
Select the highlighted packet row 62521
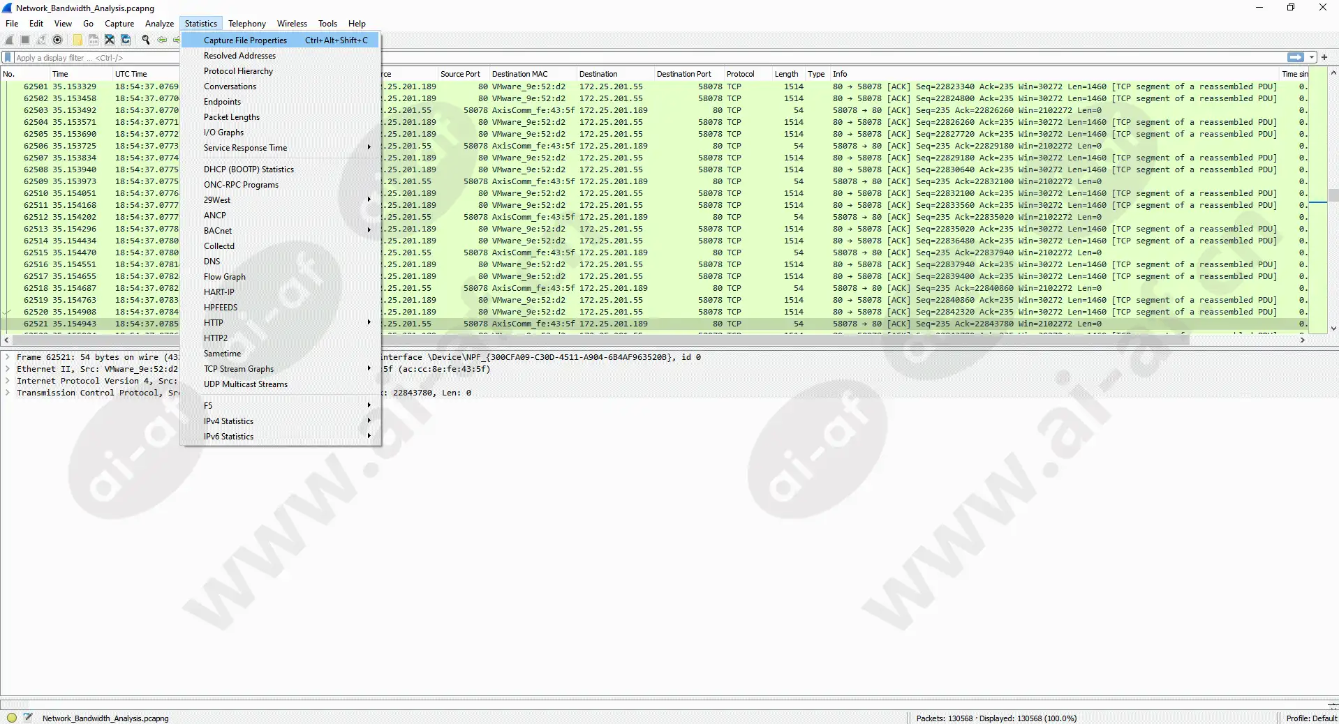[655, 324]
